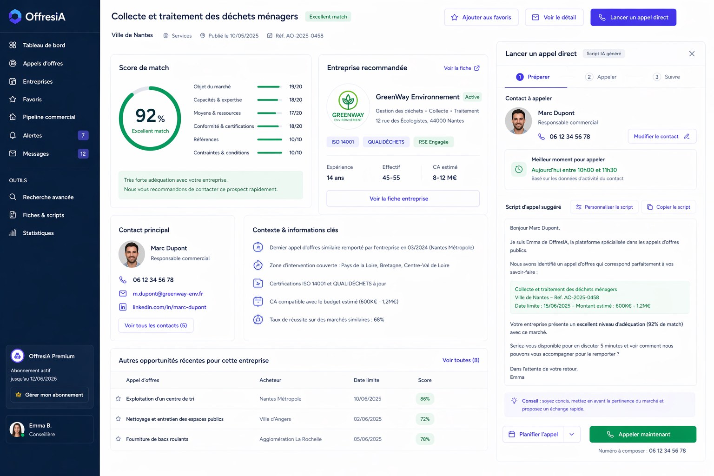Click Voir tous les contacts (5)
This screenshot has width=714, height=476.
156,325
